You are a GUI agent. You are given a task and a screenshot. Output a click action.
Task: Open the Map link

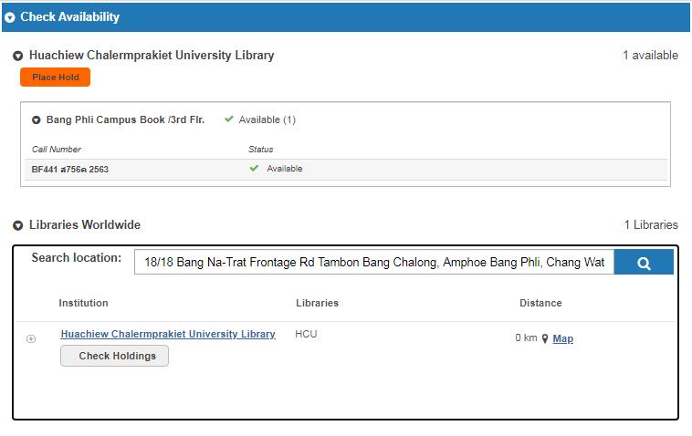[x=563, y=338]
